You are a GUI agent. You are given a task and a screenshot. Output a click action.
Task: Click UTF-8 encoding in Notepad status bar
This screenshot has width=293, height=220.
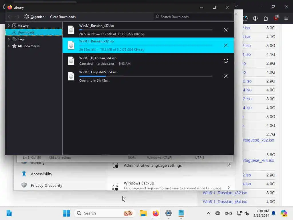click(x=199, y=158)
